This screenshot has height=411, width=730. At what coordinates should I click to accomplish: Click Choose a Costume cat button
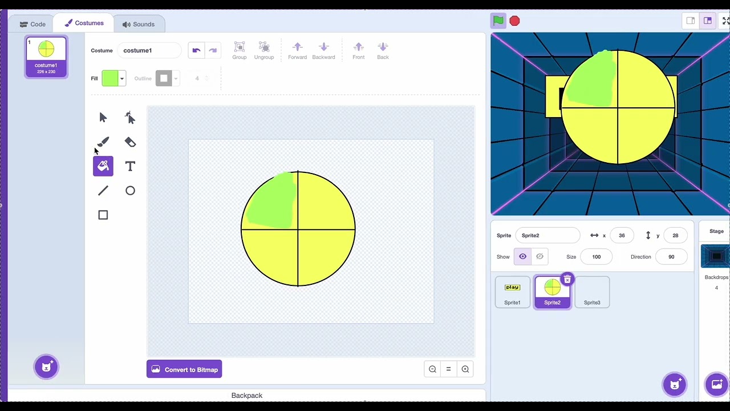[x=46, y=366]
